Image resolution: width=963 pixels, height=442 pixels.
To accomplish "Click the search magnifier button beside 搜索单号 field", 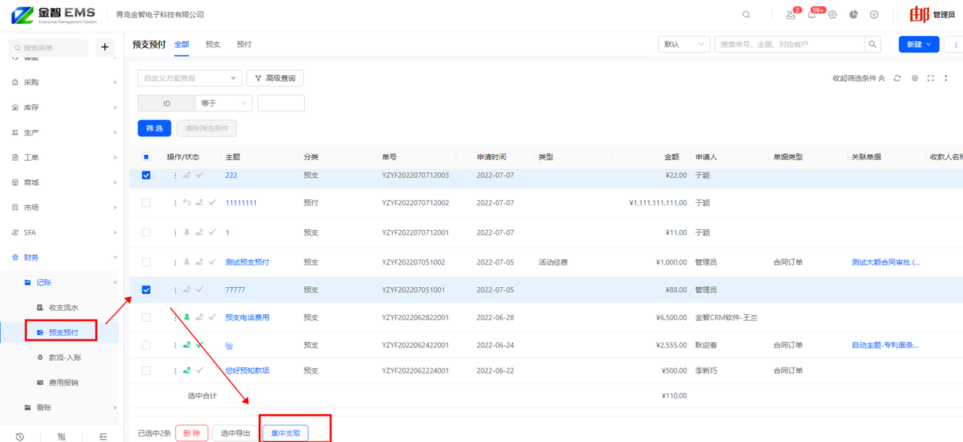I will (x=873, y=44).
